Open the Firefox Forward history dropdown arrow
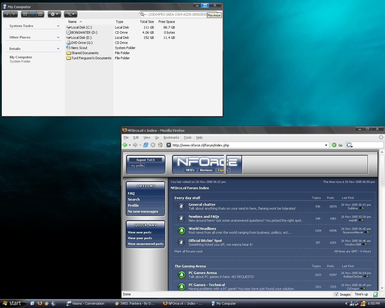Viewport: 385px width, 308px height. (x=140, y=145)
